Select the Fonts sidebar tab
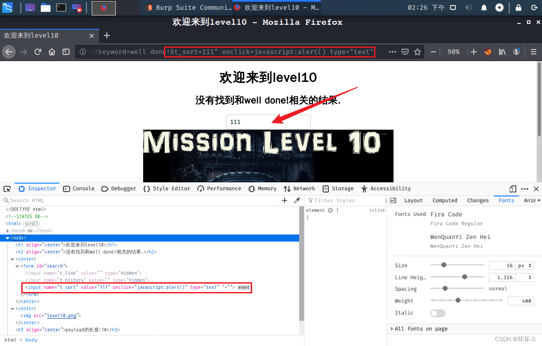The width and height of the screenshot is (542, 346). click(506, 200)
